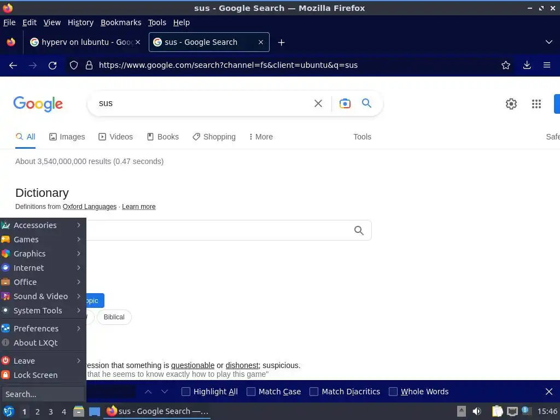560x420 pixels.
Task: Open the Oxford Languages link
Action: (x=90, y=207)
